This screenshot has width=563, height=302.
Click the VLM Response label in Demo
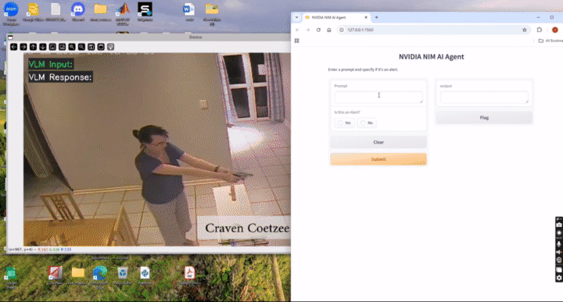tap(60, 77)
